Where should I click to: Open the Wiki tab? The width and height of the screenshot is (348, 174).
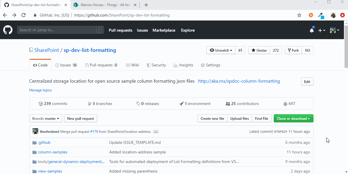click(132, 65)
